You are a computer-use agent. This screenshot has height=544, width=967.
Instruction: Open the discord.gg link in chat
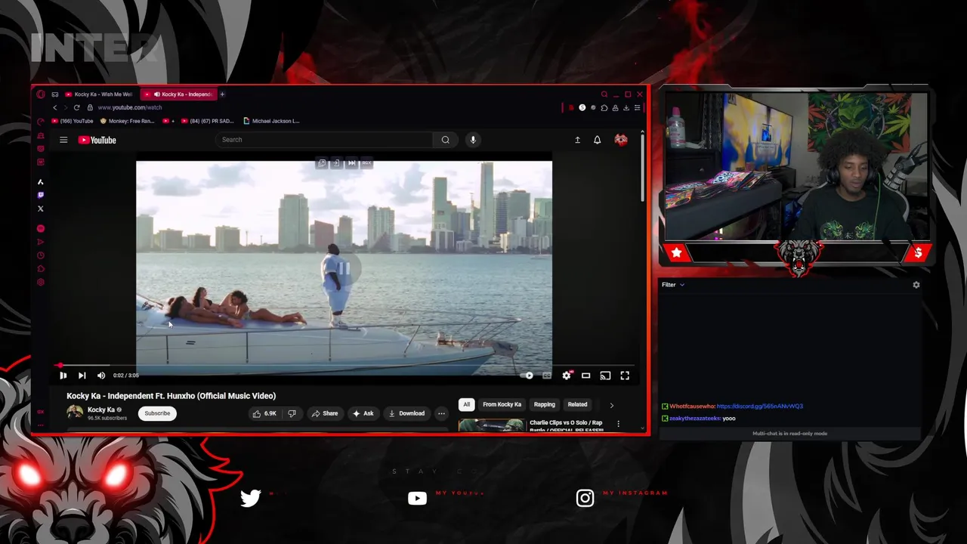(759, 406)
